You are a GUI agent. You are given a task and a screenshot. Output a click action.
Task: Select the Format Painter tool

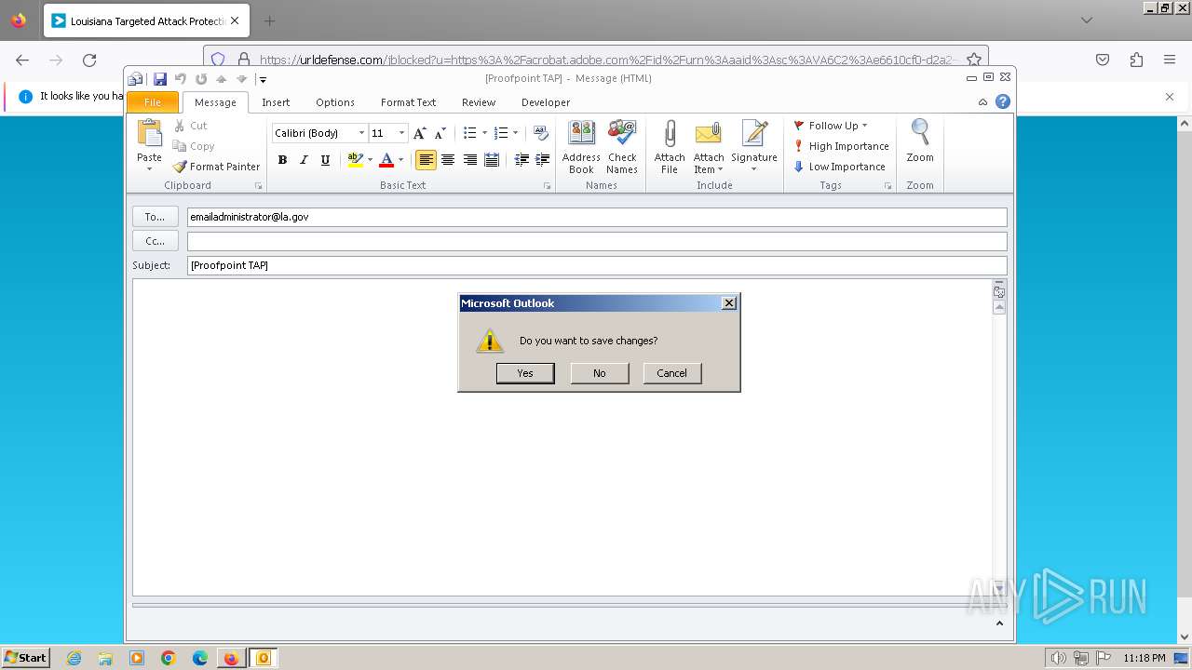pos(216,167)
